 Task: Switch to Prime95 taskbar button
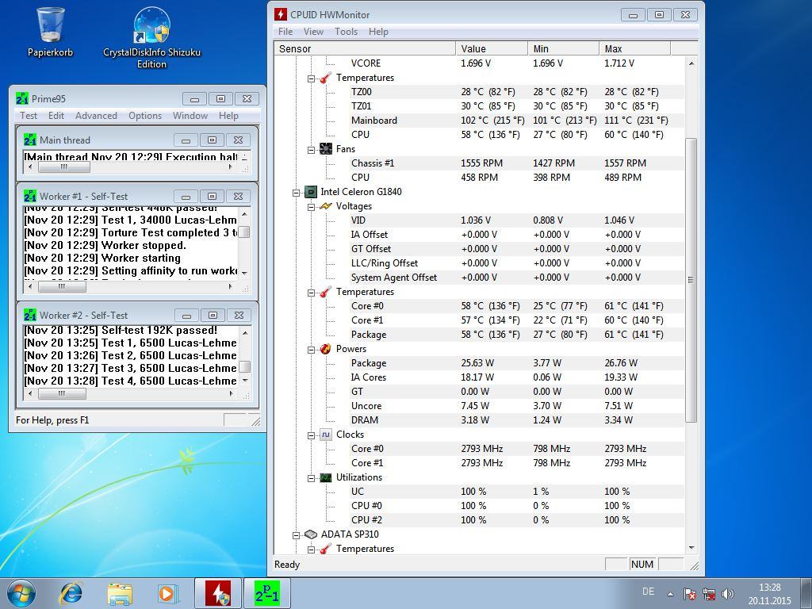[266, 593]
